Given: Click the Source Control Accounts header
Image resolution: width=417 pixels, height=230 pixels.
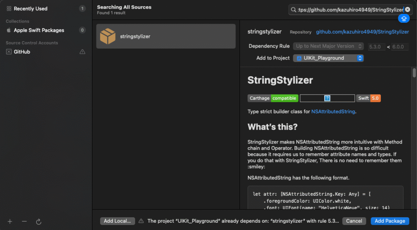Looking at the screenshot, I should pos(32,43).
